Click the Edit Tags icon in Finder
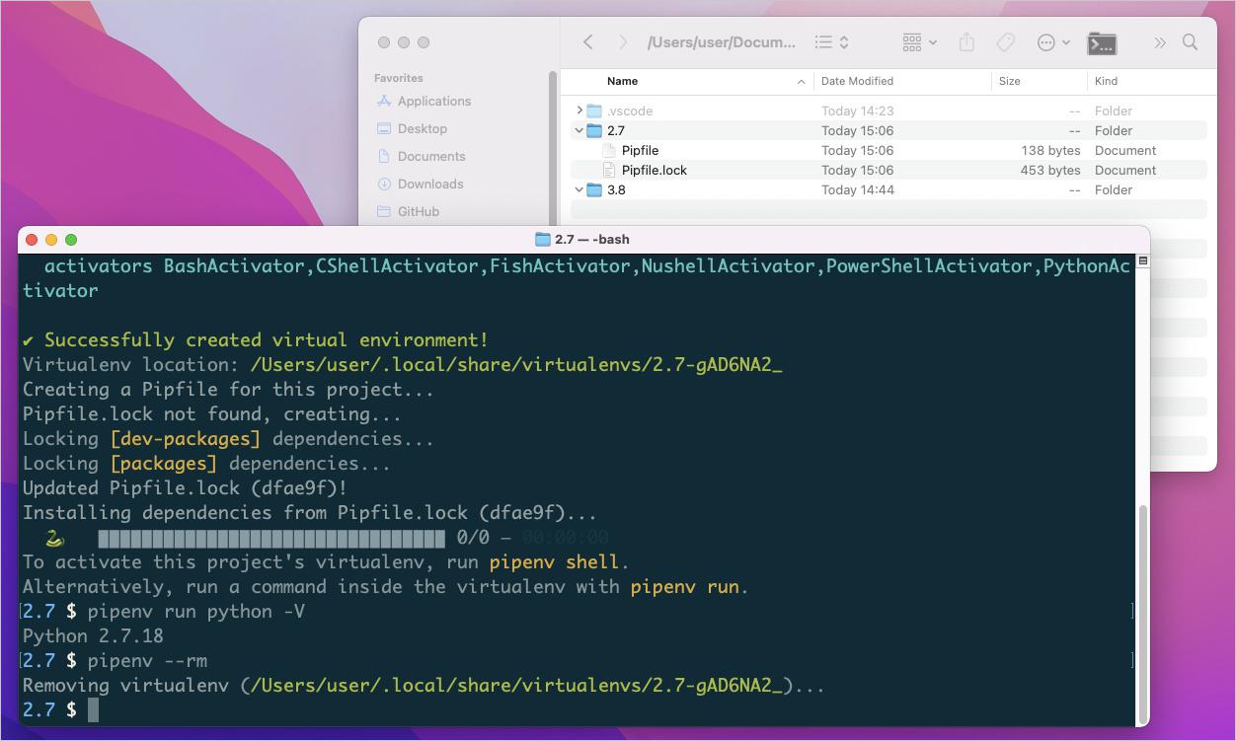 pyautogui.click(x=1005, y=42)
